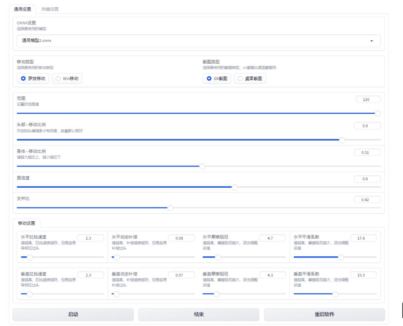Click the 交并比 slider handle
403x326 pixels.
click(170, 208)
